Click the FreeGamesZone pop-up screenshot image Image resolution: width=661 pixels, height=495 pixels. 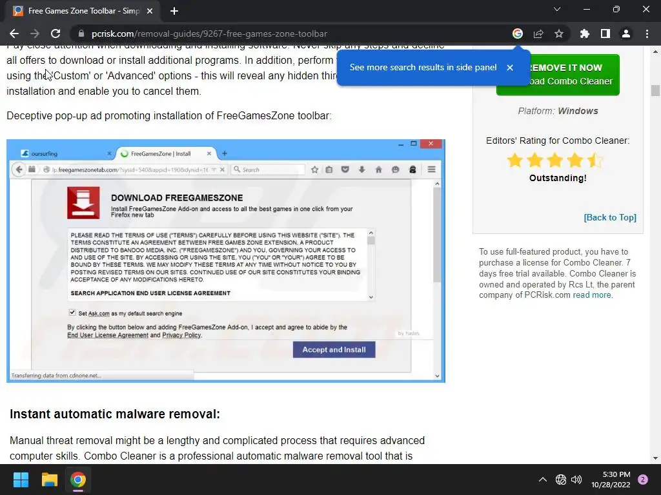[x=226, y=261]
